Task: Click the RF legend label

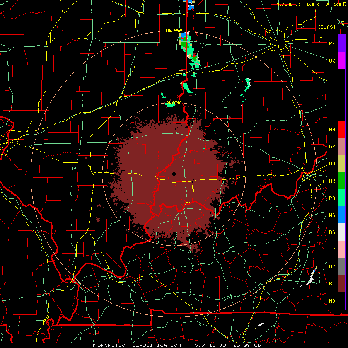Action: pos(332,43)
